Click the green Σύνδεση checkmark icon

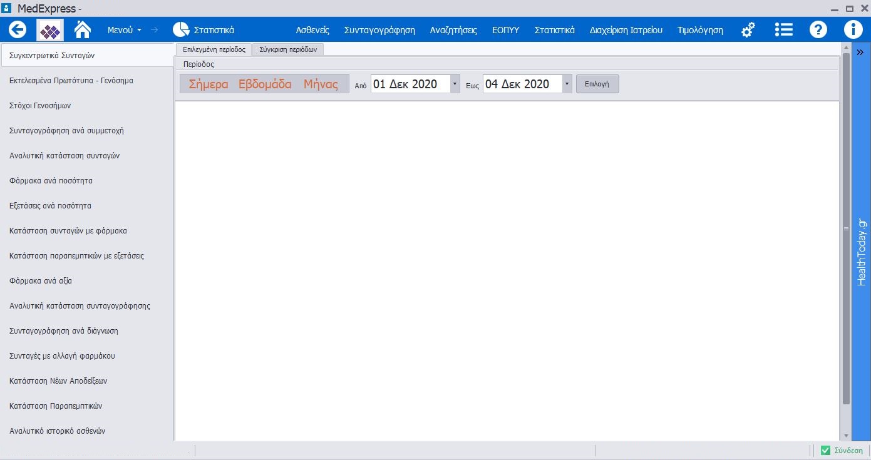click(825, 450)
